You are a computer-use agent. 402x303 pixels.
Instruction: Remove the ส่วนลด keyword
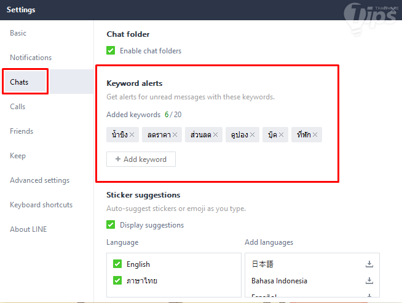click(215, 134)
